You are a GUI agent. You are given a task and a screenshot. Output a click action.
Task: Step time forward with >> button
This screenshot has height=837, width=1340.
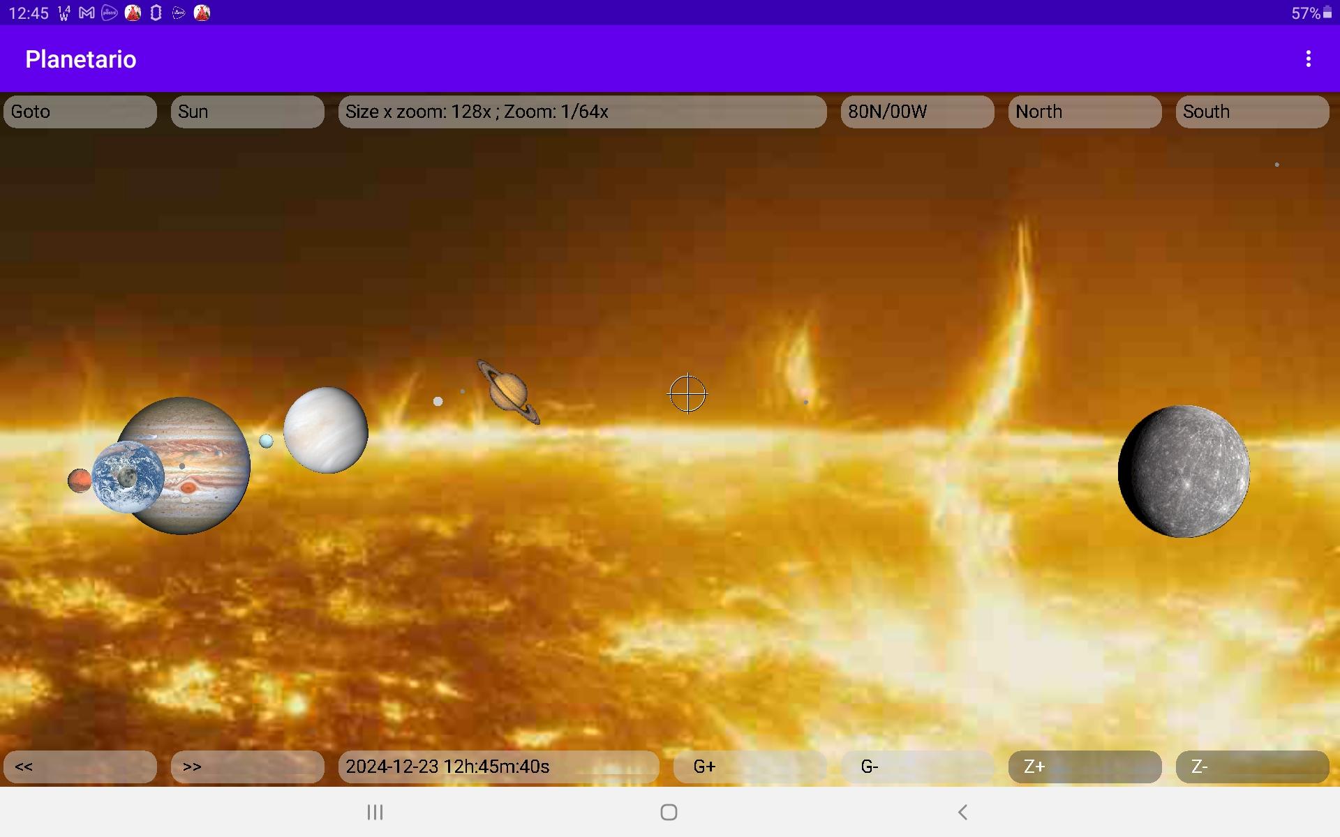pyautogui.click(x=247, y=767)
